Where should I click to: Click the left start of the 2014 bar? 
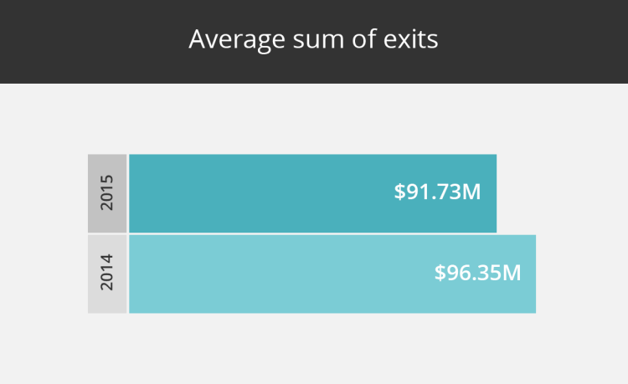(x=137, y=274)
